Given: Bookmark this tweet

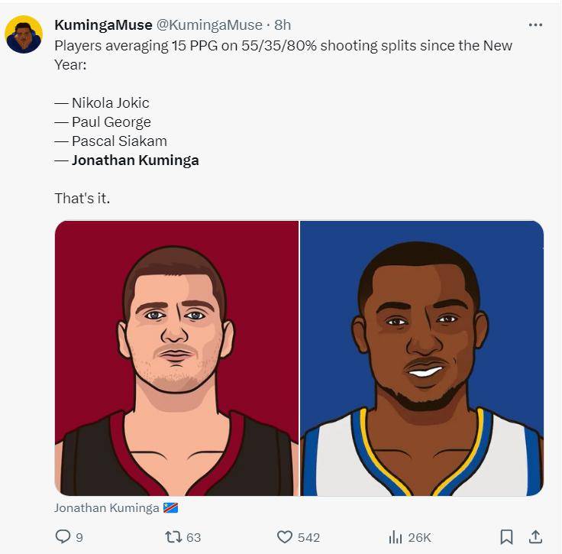Looking at the screenshot, I should [506, 537].
